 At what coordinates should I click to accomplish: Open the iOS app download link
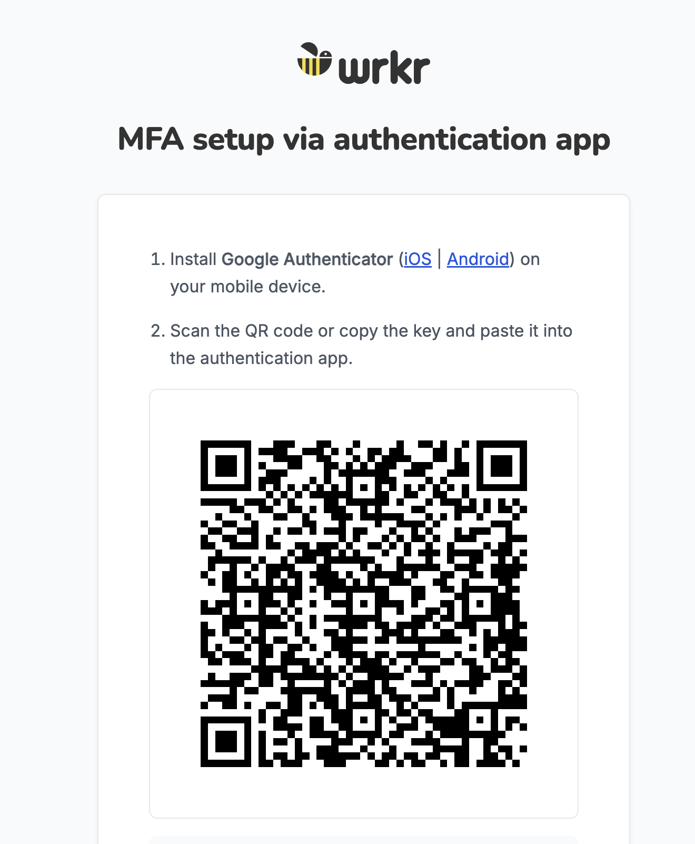coord(418,259)
